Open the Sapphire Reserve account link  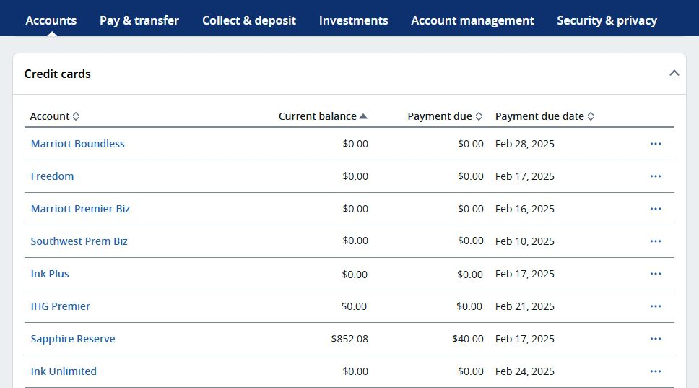pyautogui.click(x=73, y=339)
